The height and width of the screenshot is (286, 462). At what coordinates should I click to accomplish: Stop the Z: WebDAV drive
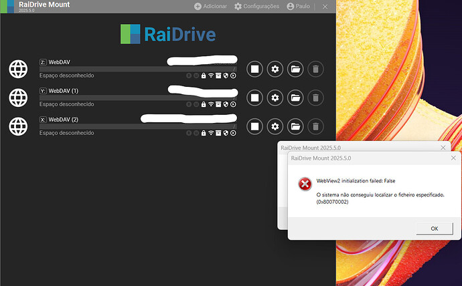(x=254, y=69)
